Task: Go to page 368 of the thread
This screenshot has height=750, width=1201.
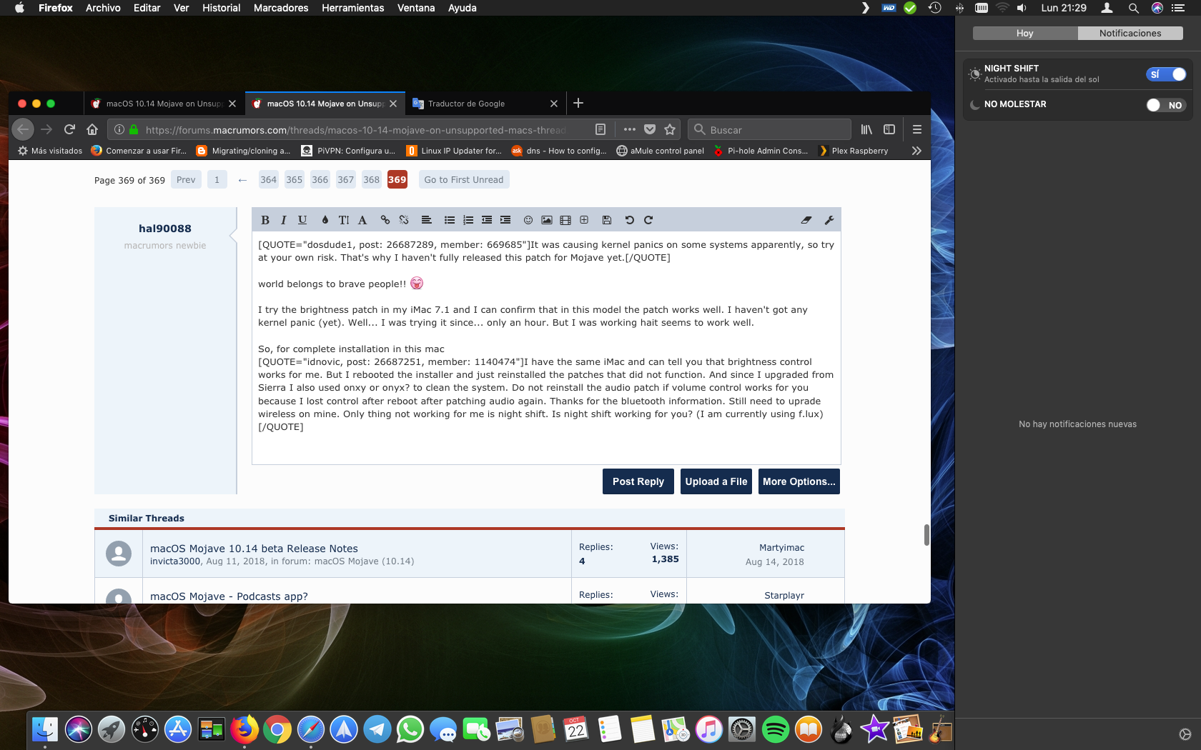Action: 372,179
